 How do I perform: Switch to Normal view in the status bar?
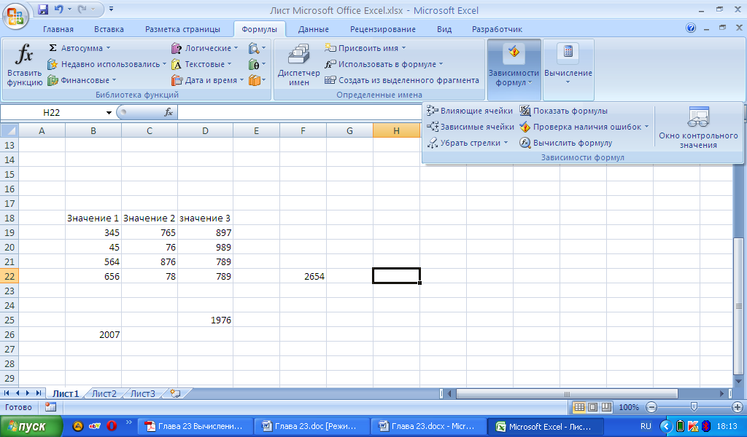[x=578, y=407]
